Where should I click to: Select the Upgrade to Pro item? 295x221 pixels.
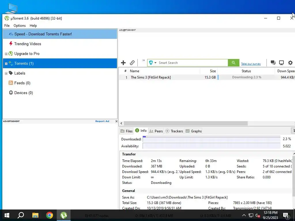coord(27,54)
